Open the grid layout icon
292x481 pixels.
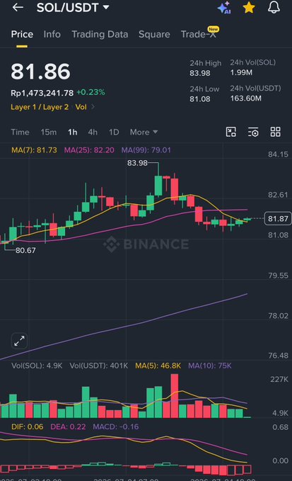click(x=276, y=132)
